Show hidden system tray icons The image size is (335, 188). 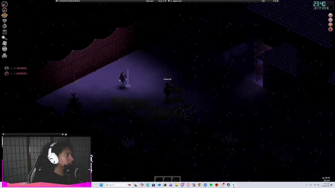306,185
